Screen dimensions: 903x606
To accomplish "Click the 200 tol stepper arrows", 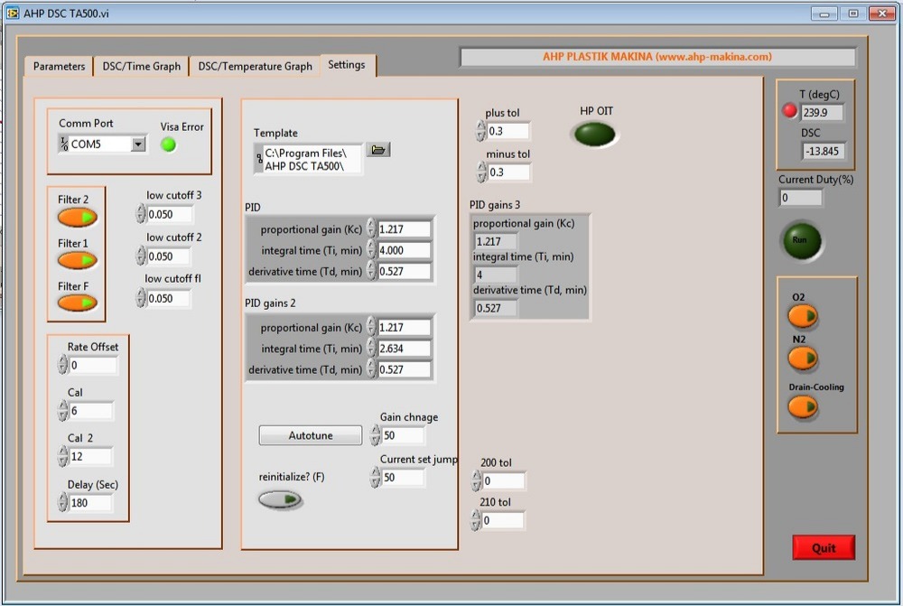I will [x=476, y=480].
